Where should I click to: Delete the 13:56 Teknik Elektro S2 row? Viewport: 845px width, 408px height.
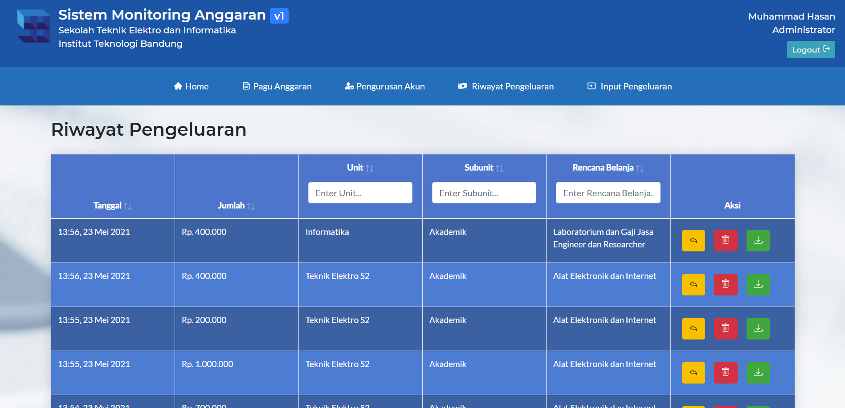pyautogui.click(x=726, y=285)
